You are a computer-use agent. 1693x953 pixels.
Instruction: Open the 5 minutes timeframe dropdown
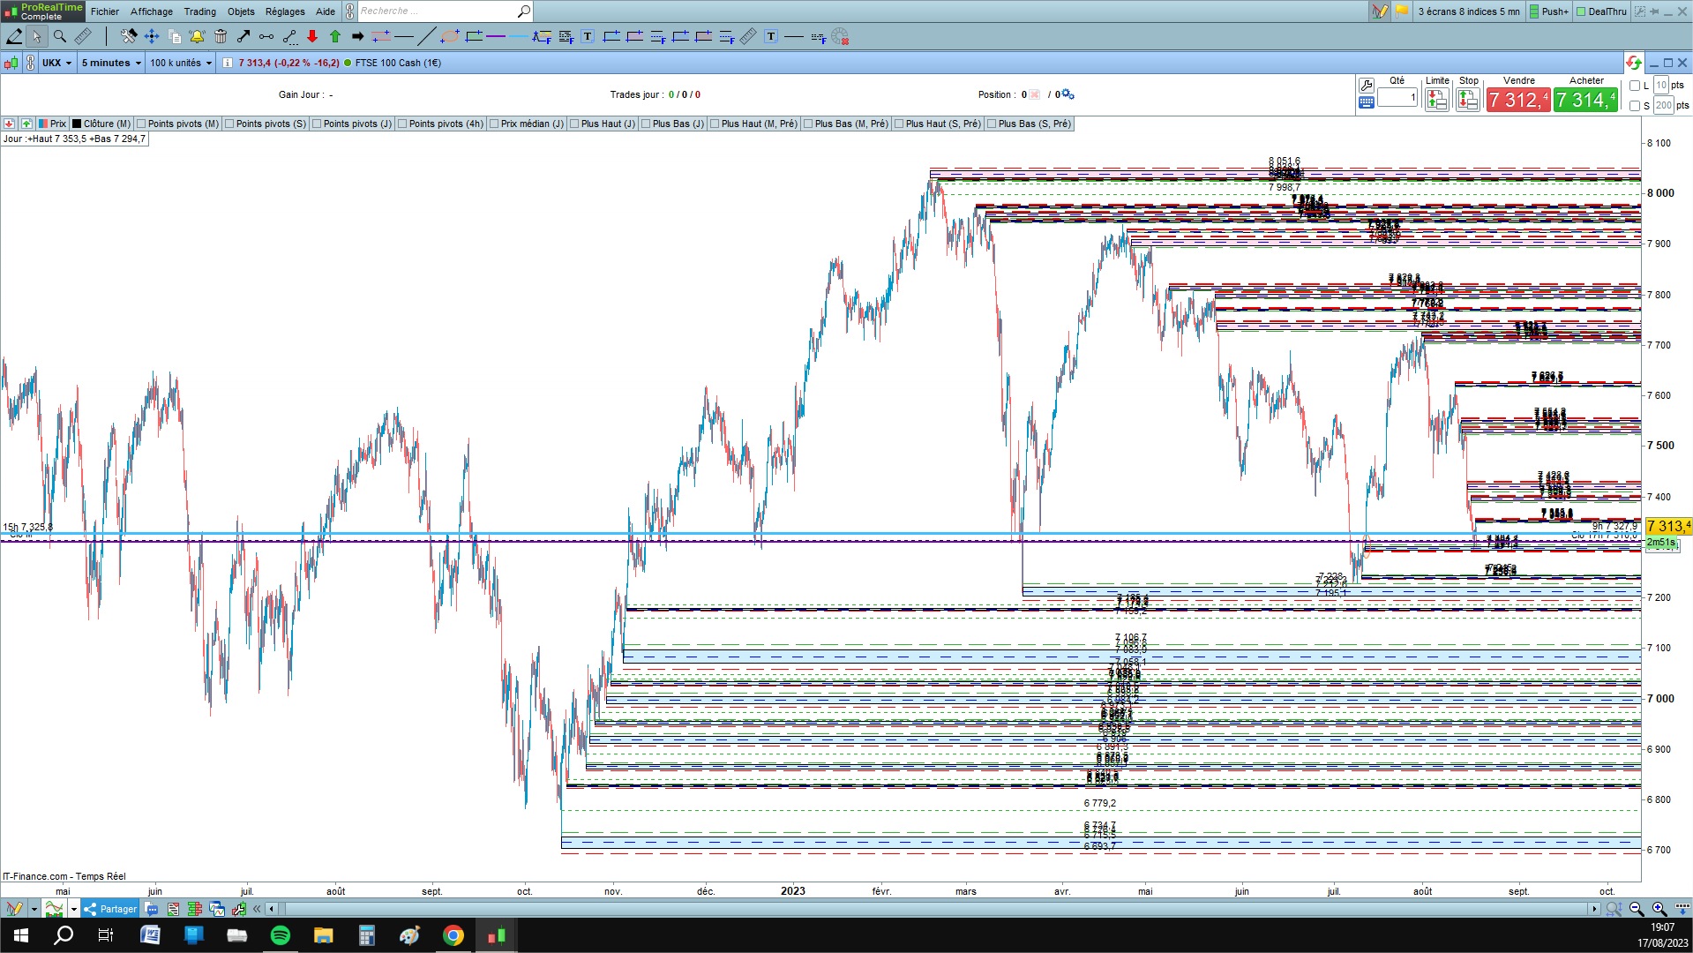[111, 63]
